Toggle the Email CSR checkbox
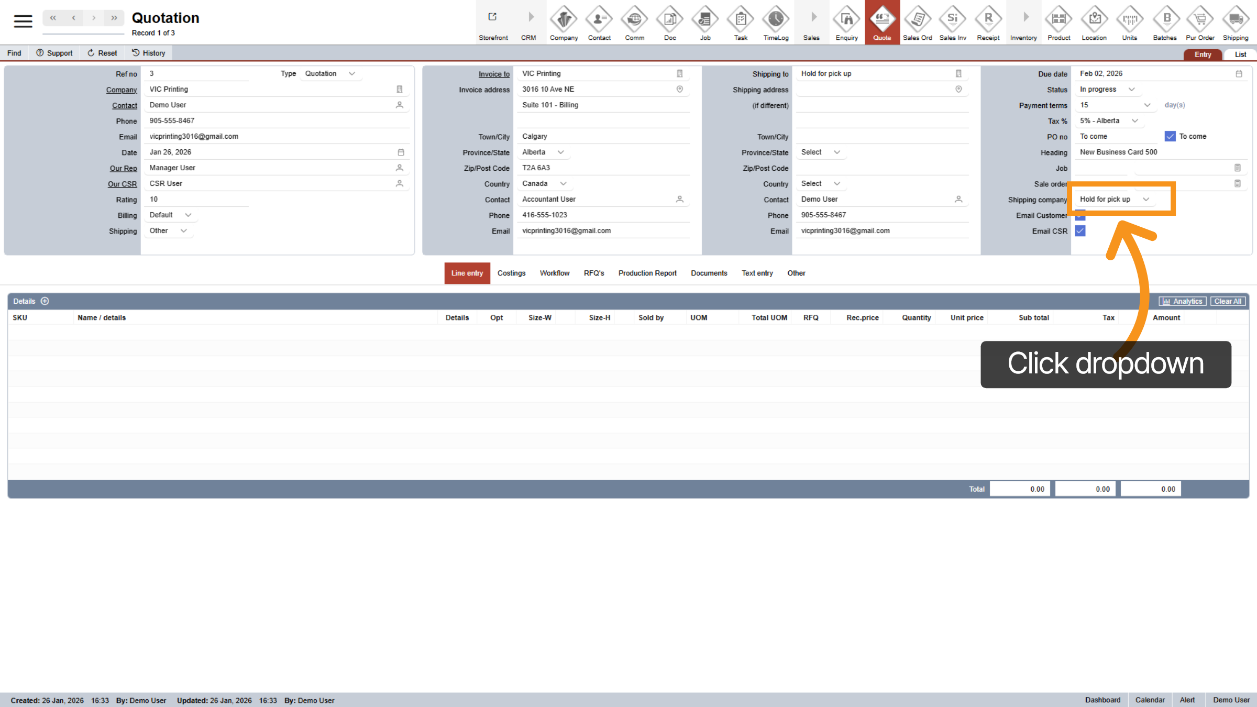 (x=1080, y=231)
